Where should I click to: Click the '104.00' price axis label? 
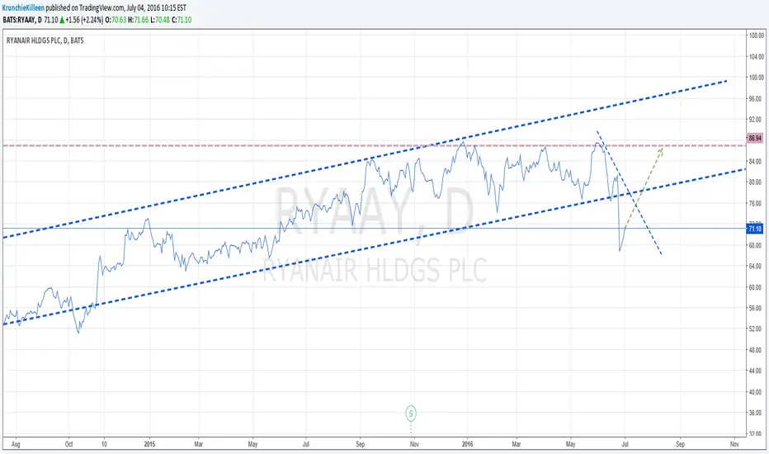(756, 57)
